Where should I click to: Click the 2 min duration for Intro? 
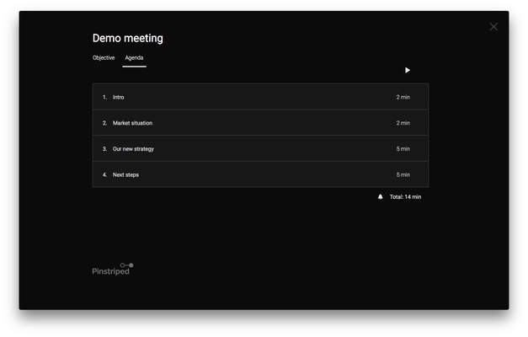click(x=403, y=98)
